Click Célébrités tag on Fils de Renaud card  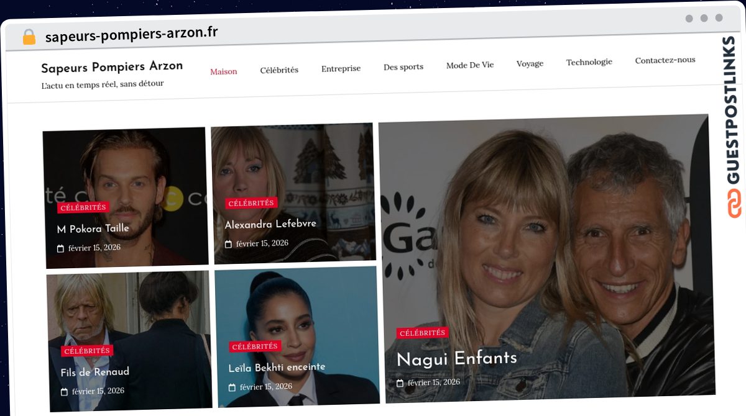[x=87, y=351]
